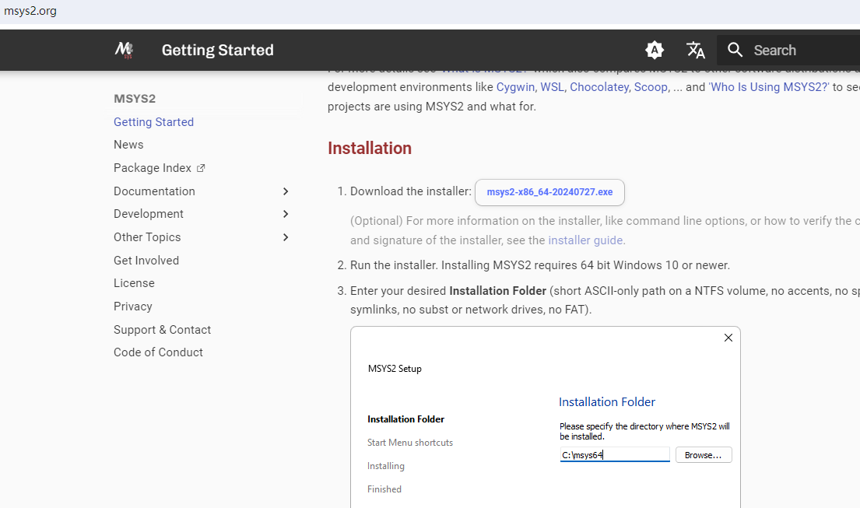Click the external-link icon beside Package Index

click(x=201, y=166)
